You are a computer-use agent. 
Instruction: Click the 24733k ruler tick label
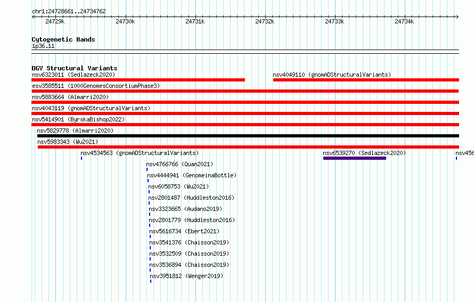click(334, 21)
